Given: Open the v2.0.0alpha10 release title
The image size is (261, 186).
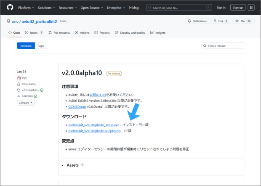Looking at the screenshot, I should 82,73.
